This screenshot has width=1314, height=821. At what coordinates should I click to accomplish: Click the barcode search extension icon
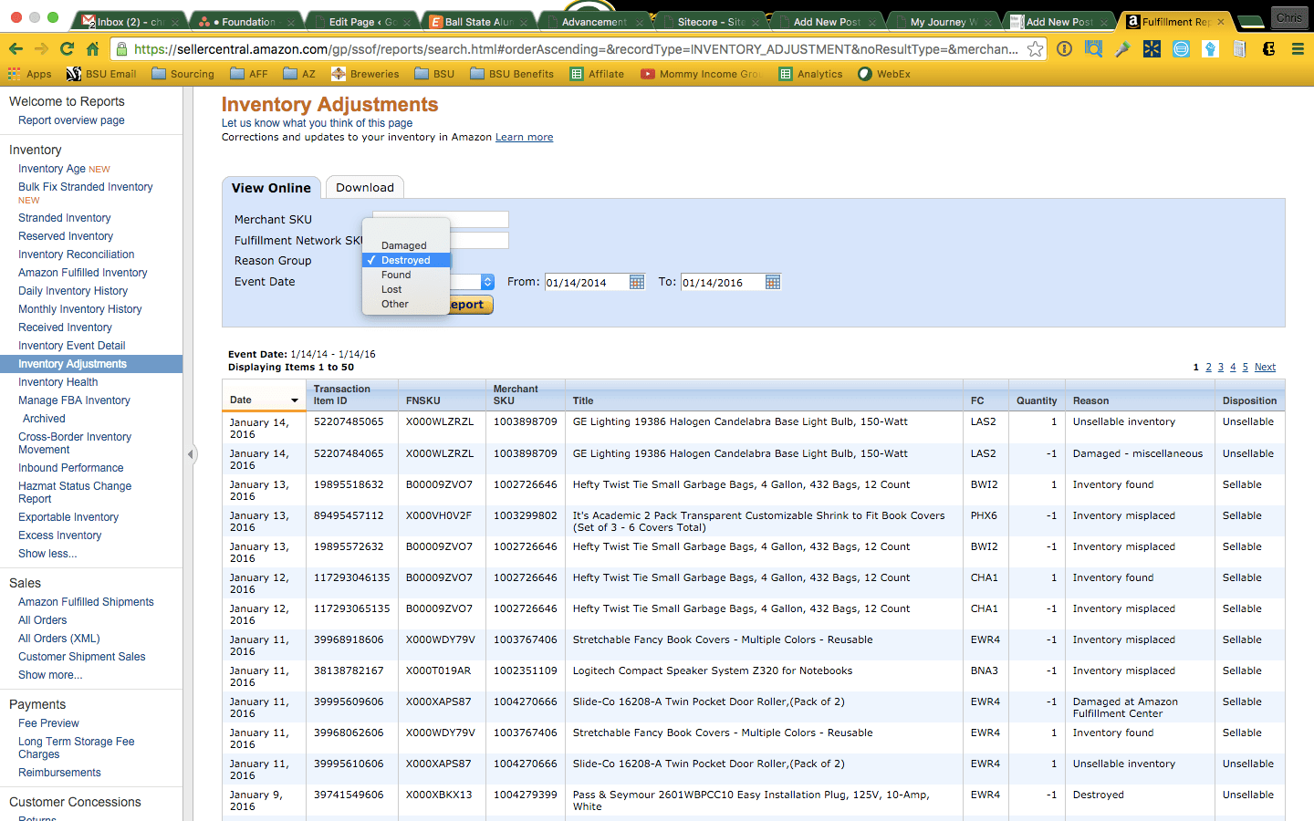point(1093,49)
